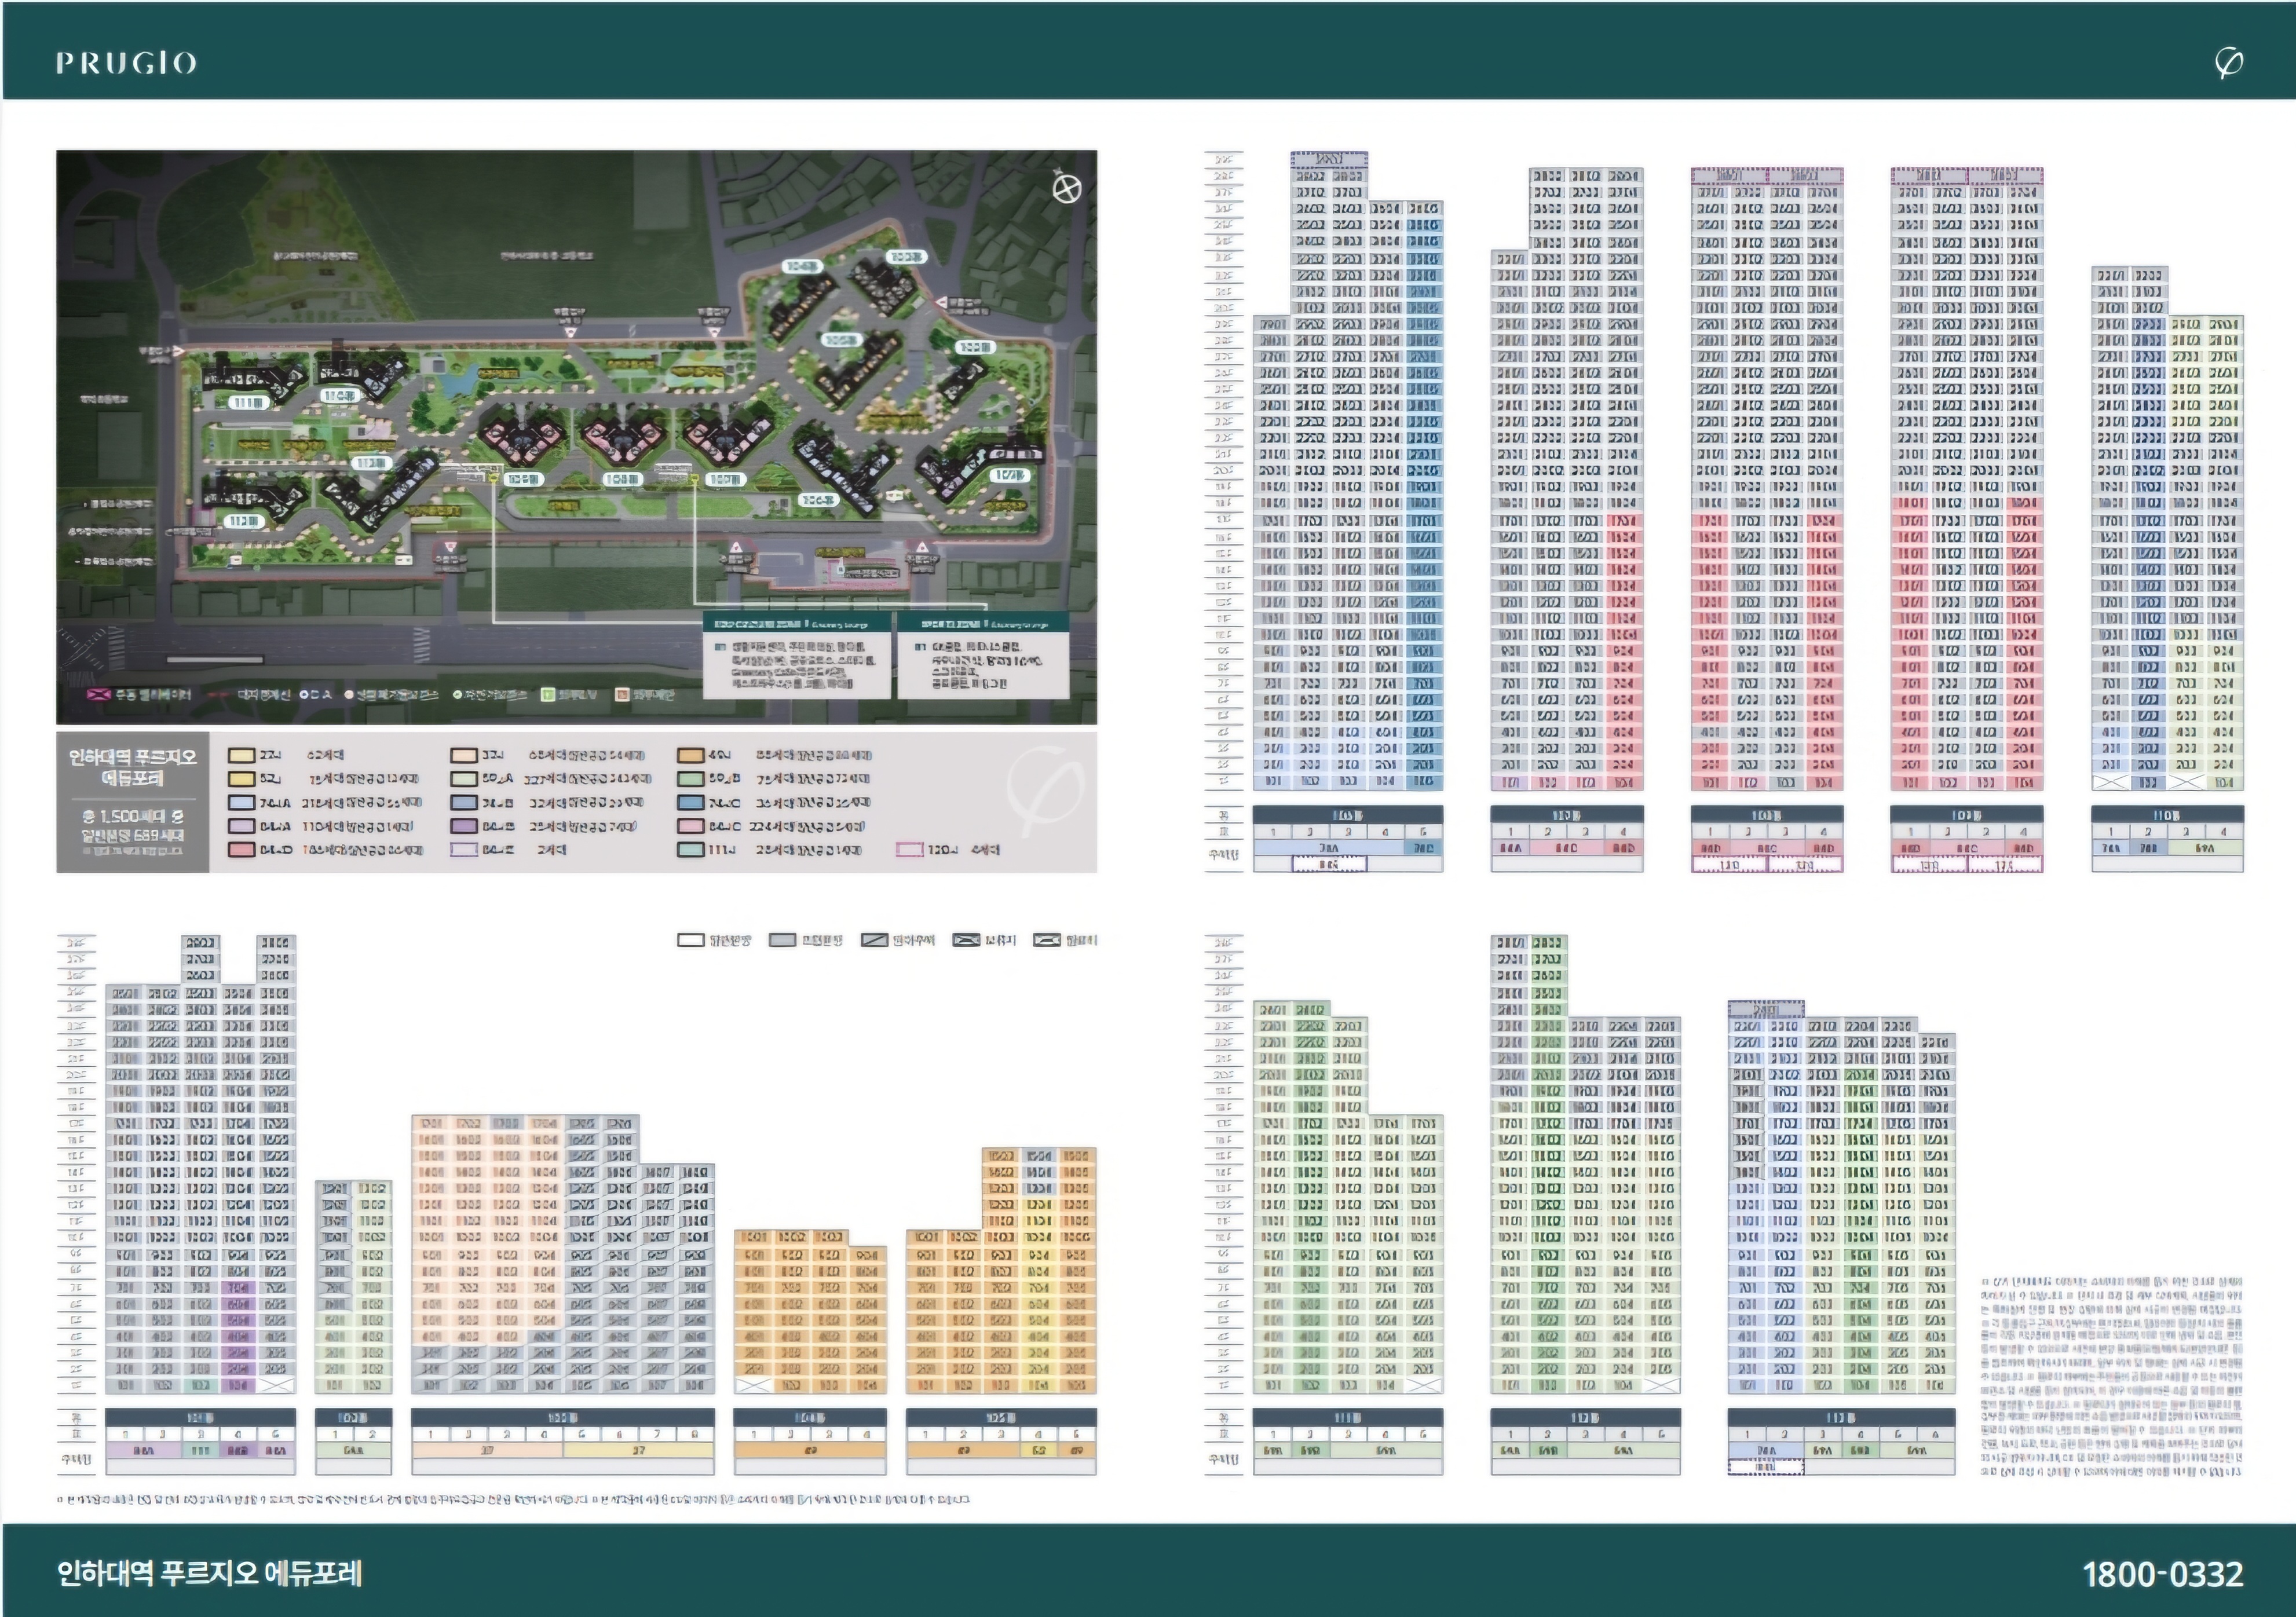Click the pink crossed-box icon in the map legend

point(99,694)
